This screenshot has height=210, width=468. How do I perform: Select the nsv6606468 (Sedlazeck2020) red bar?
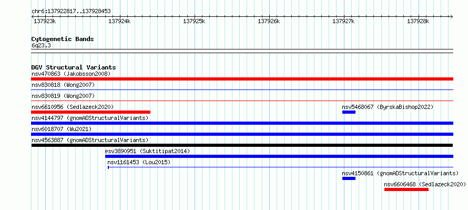pyautogui.click(x=406, y=189)
